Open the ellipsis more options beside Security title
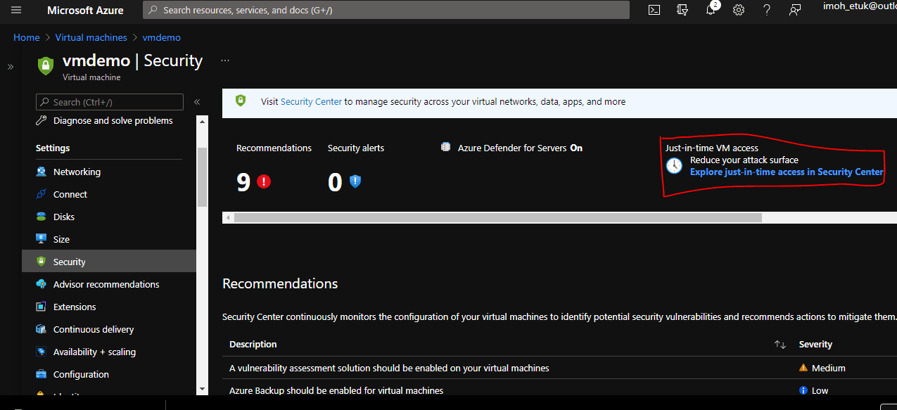Screen dimensions: 897x410 tap(225, 60)
